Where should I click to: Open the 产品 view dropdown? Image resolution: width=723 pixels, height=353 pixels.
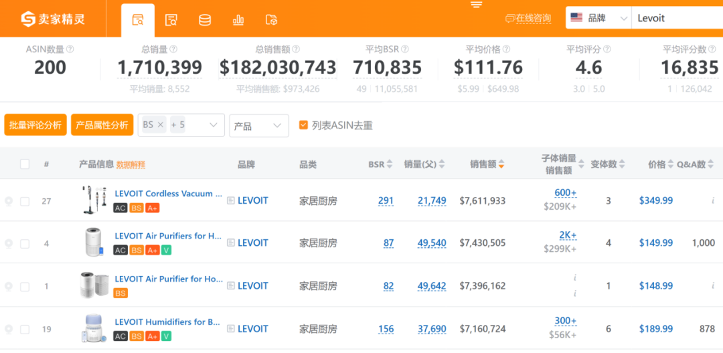(x=259, y=125)
